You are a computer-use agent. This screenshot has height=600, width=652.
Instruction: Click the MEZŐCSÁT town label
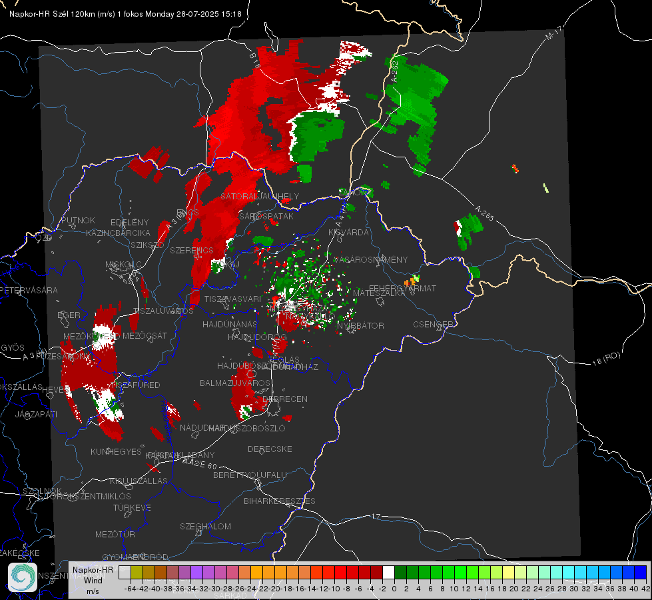click(145, 335)
